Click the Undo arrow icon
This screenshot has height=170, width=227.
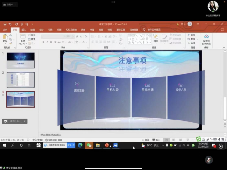pos(10,24)
